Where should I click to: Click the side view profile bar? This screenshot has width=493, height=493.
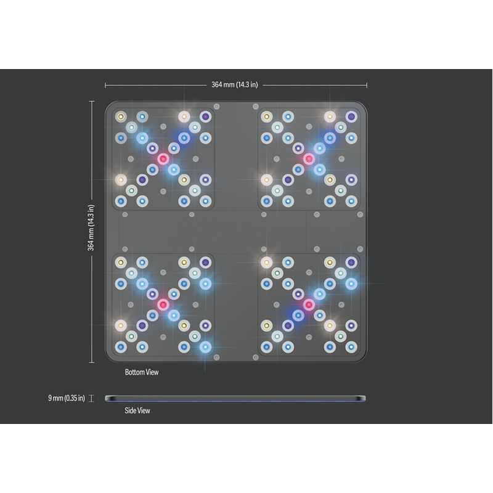click(x=235, y=398)
